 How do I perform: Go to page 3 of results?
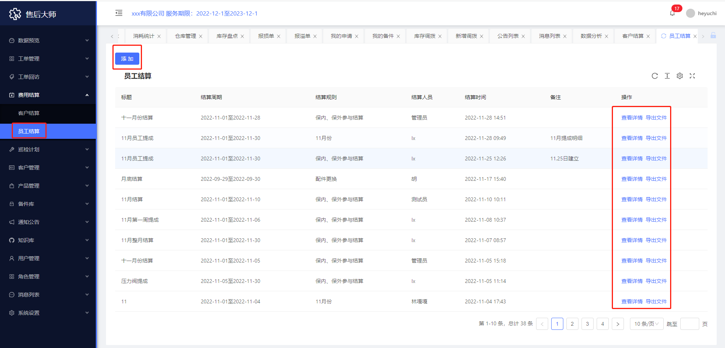(x=587, y=324)
